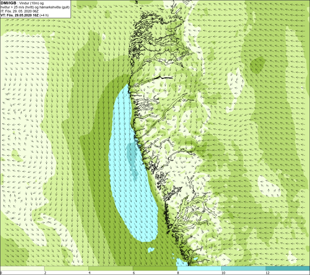Click the 'DMI/IGB' title text
The image size is (310, 275).
coord(8,3)
